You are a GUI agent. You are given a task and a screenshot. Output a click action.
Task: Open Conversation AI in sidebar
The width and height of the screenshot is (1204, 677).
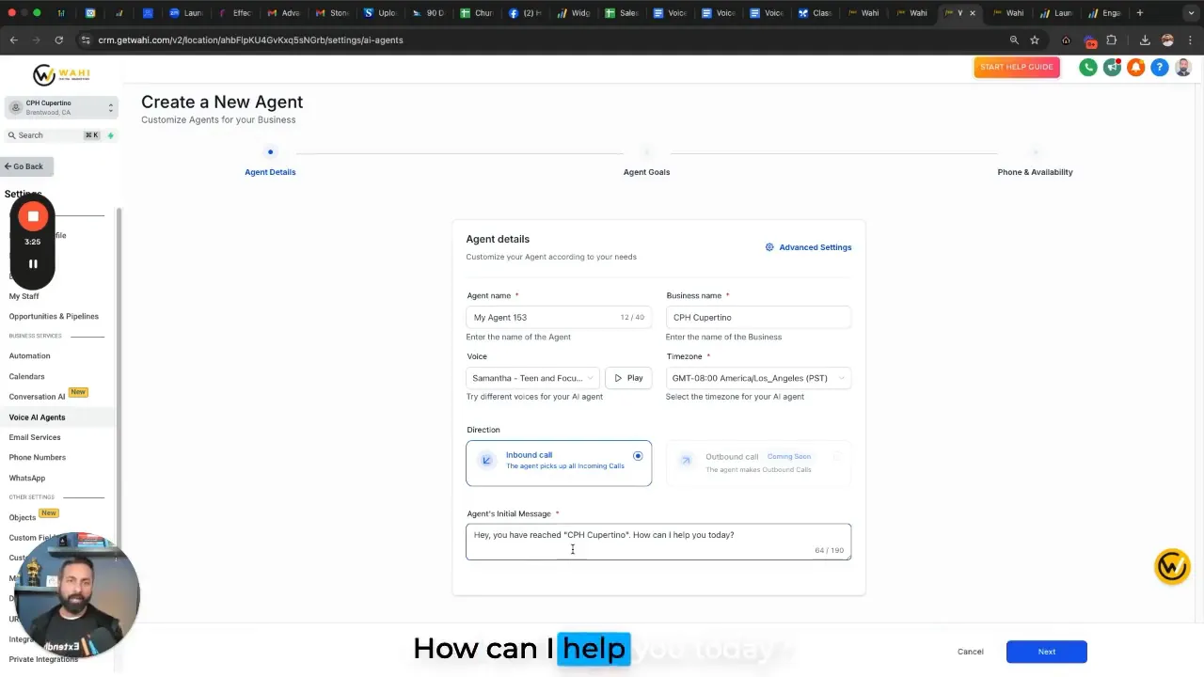pyautogui.click(x=38, y=397)
